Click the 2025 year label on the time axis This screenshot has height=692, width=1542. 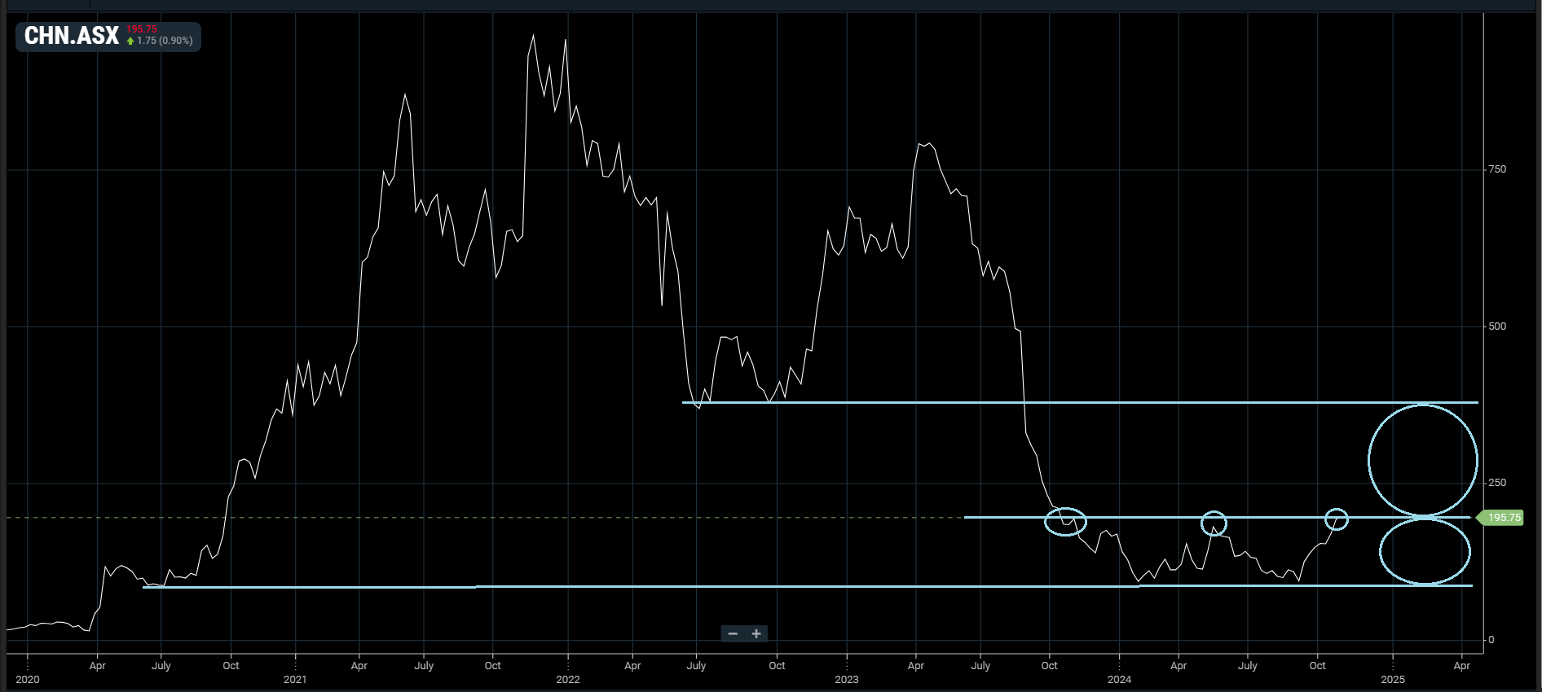tap(1393, 680)
